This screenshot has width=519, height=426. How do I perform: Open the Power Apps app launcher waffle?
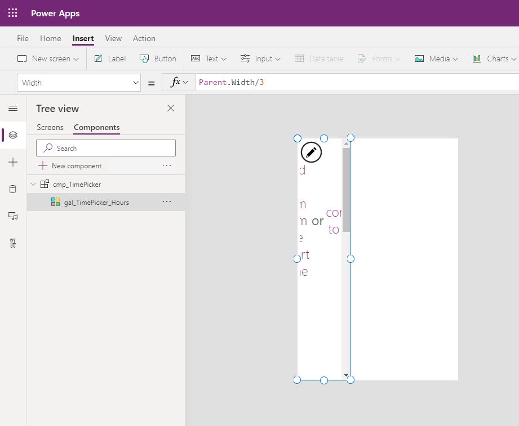coord(12,13)
